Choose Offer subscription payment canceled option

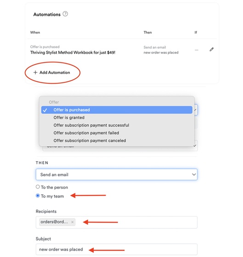click(117, 141)
